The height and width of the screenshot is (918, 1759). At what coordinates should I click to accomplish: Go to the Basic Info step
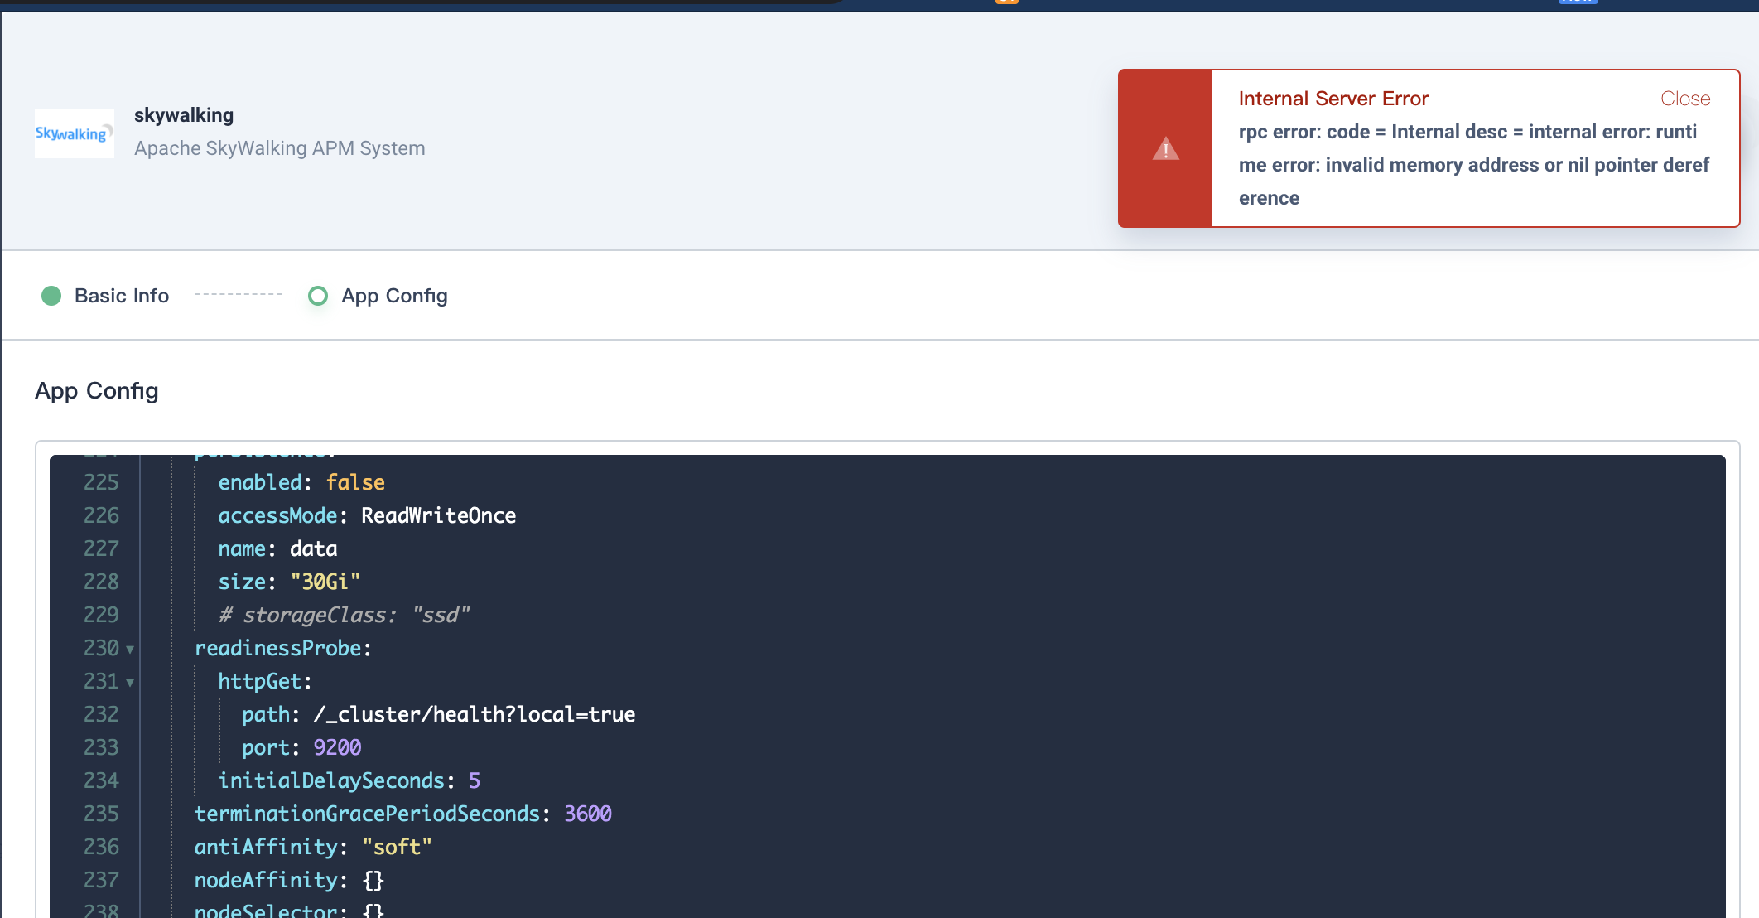(x=121, y=296)
